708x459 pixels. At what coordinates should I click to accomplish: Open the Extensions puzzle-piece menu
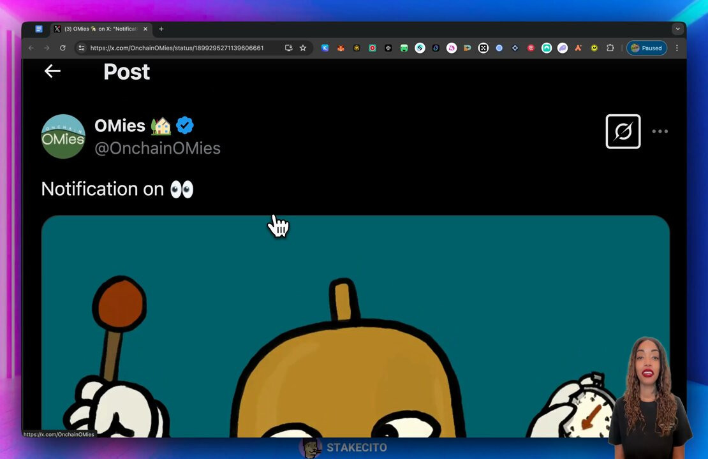(610, 48)
